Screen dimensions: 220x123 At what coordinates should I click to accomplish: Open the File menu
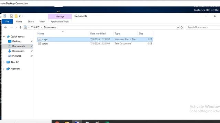tap(7, 22)
